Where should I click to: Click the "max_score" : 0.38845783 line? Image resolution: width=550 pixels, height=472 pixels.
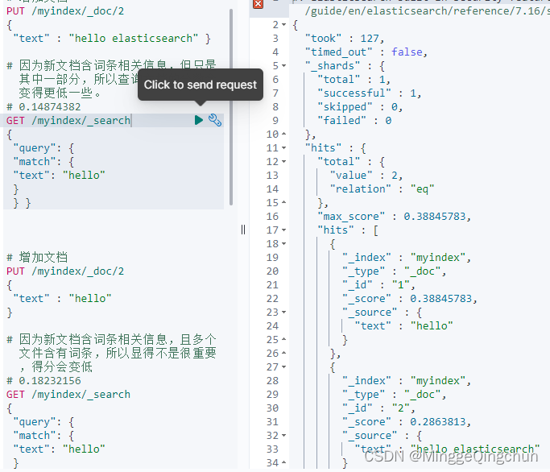[x=394, y=216]
